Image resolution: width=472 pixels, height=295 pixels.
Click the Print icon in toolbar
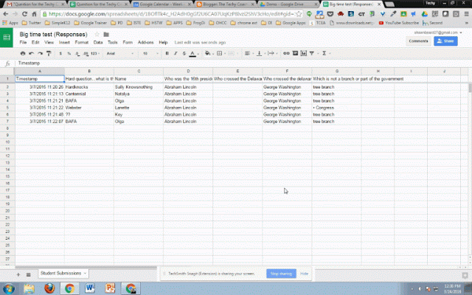point(23,54)
